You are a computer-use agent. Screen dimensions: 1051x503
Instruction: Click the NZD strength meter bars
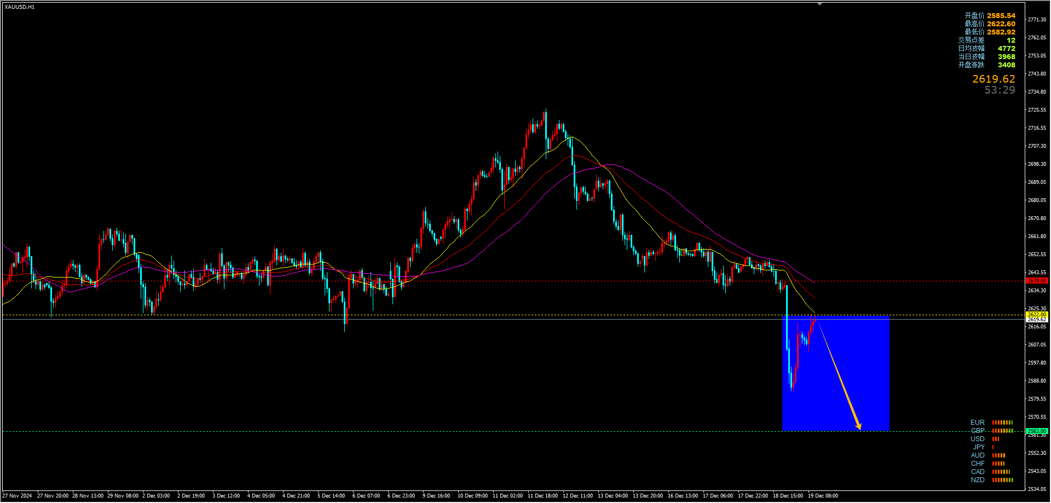click(1003, 480)
